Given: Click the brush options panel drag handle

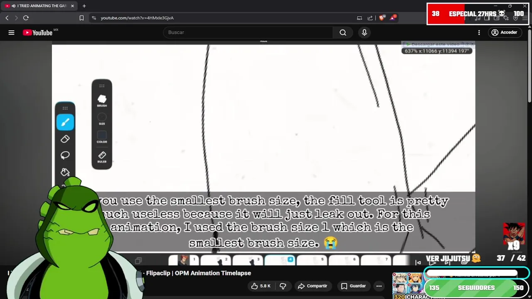Looking at the screenshot, I should [102, 86].
